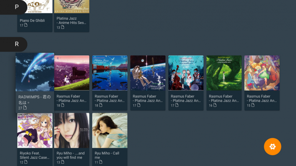Click the file icon beside the 16 track count
This screenshot has width=296, height=166.
[x=215, y=105]
